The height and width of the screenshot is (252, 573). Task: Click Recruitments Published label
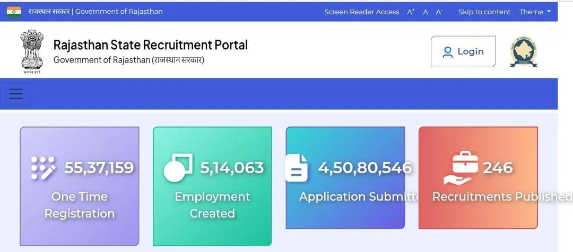point(502,196)
